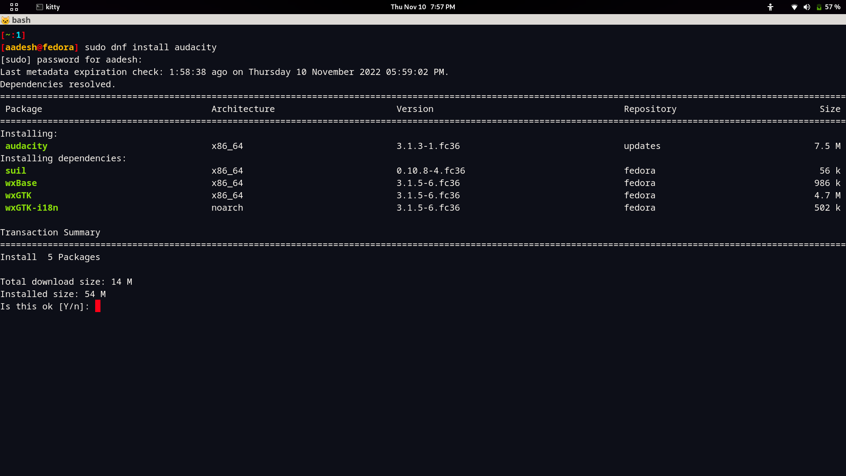Viewport: 846px width, 476px height.
Task: Click the audacity package name
Action: tap(26, 146)
